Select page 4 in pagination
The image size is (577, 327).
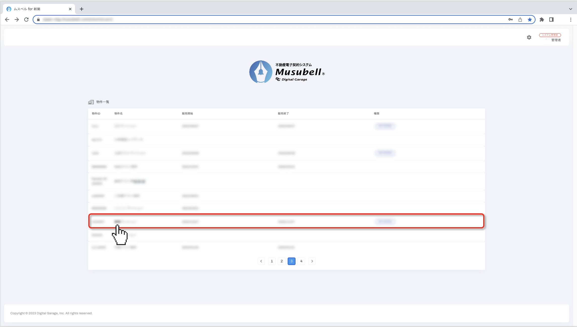[x=301, y=261]
